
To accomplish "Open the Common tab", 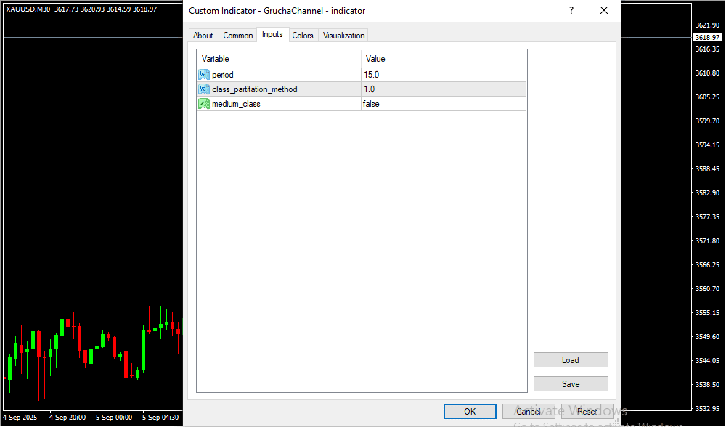I will tap(238, 36).
